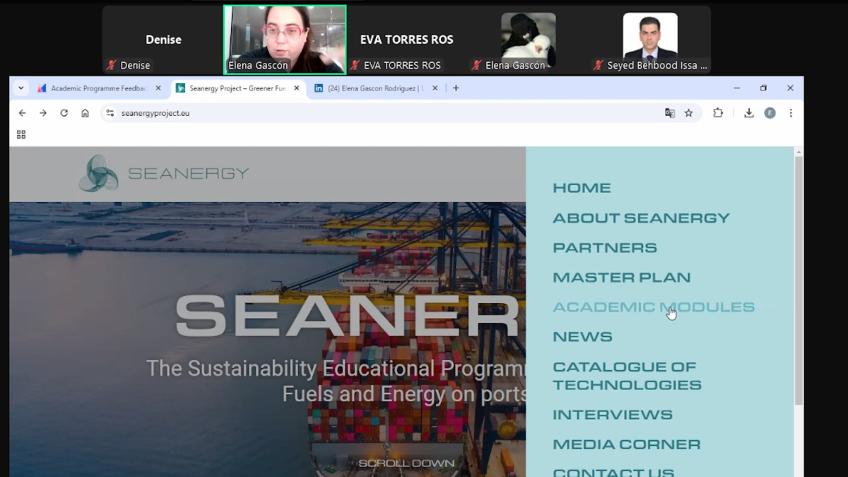Open the tab search chevron

click(x=20, y=88)
